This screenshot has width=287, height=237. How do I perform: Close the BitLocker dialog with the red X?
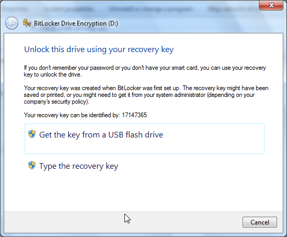(x=271, y=5)
